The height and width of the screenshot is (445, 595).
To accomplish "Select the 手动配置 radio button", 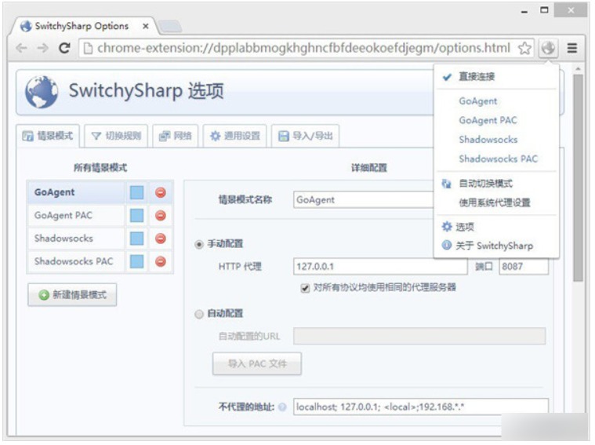I will pos(199,244).
